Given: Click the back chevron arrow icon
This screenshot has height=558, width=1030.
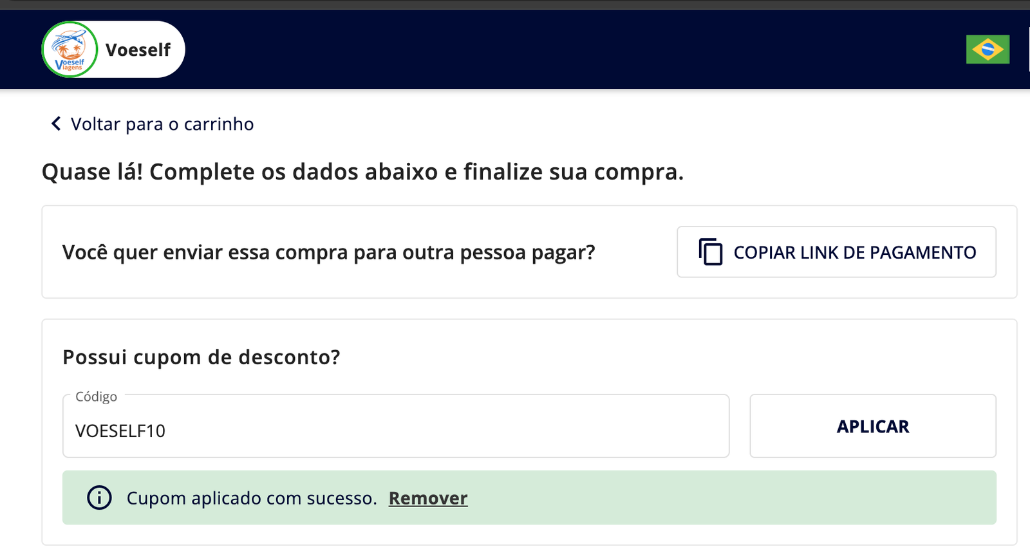Looking at the screenshot, I should [56, 124].
